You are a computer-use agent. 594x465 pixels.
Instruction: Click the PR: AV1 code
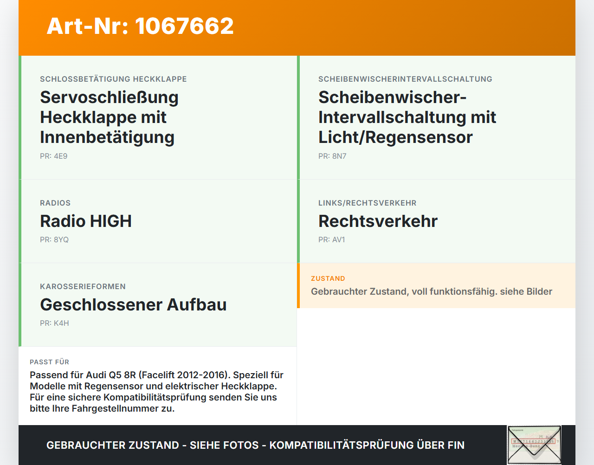point(332,240)
